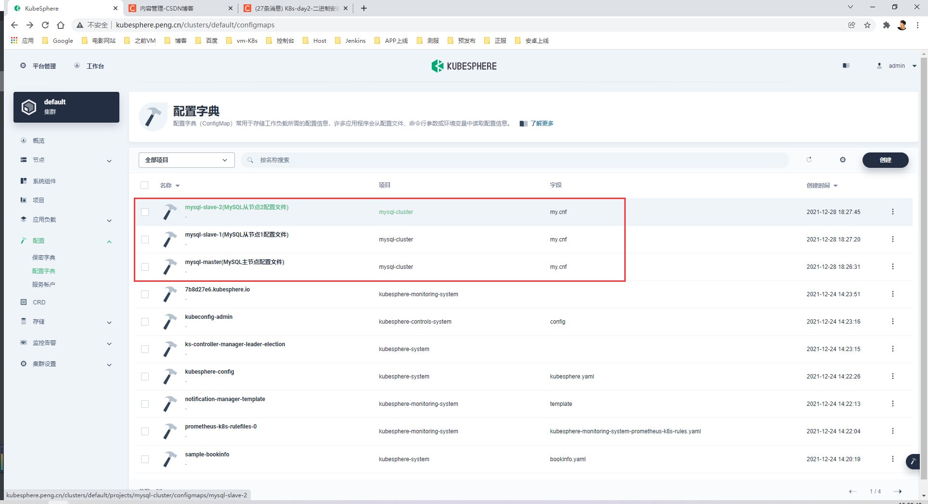The image size is (928, 504).
Task: Open CRD in the sidebar
Action: pos(39,302)
